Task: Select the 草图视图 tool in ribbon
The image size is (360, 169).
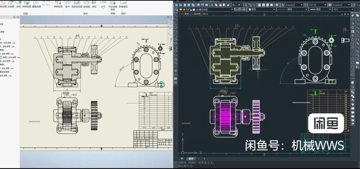Action: point(58,4)
